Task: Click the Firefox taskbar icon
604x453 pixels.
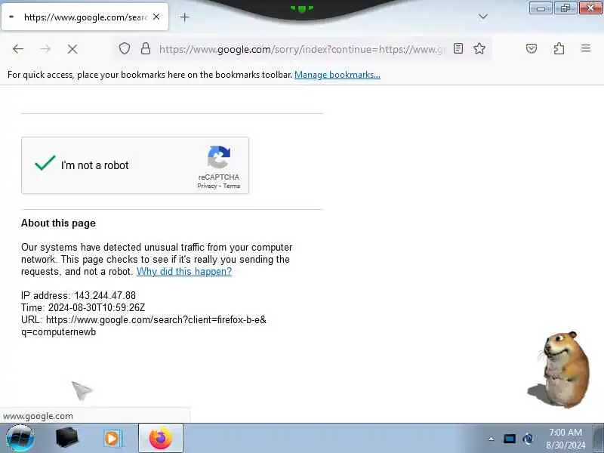Action: (x=161, y=439)
